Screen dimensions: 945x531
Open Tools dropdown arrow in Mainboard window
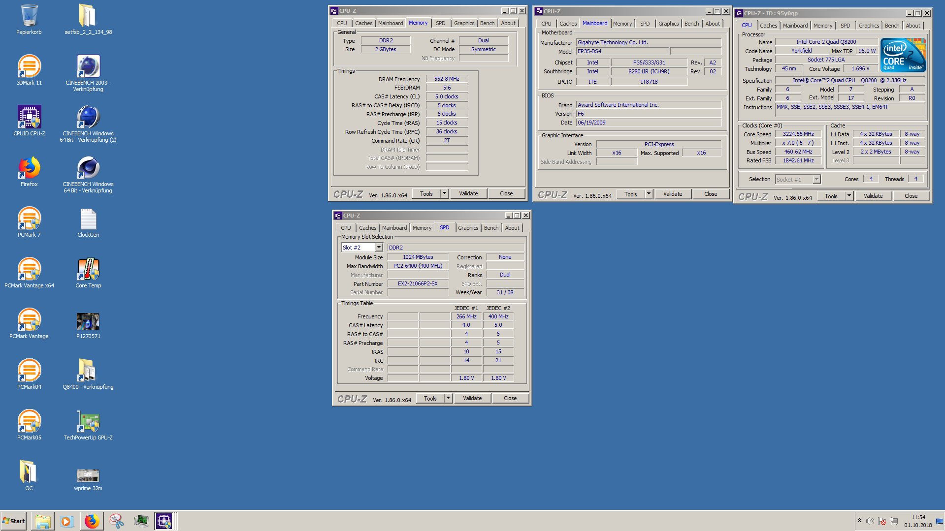click(649, 194)
